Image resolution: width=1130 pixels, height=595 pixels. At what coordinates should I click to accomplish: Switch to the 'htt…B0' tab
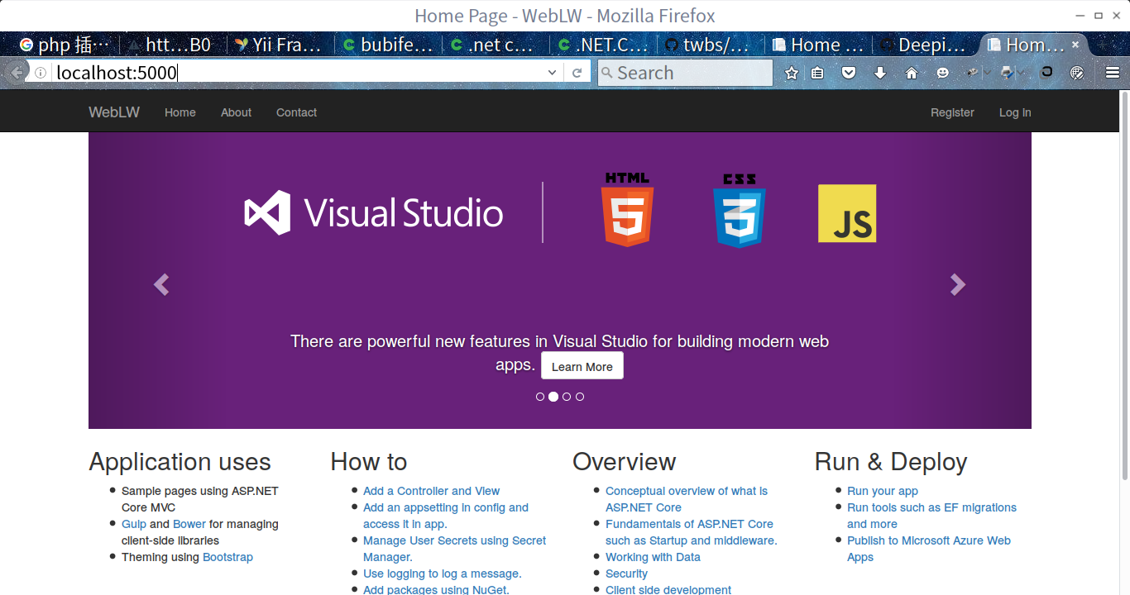[x=172, y=45]
